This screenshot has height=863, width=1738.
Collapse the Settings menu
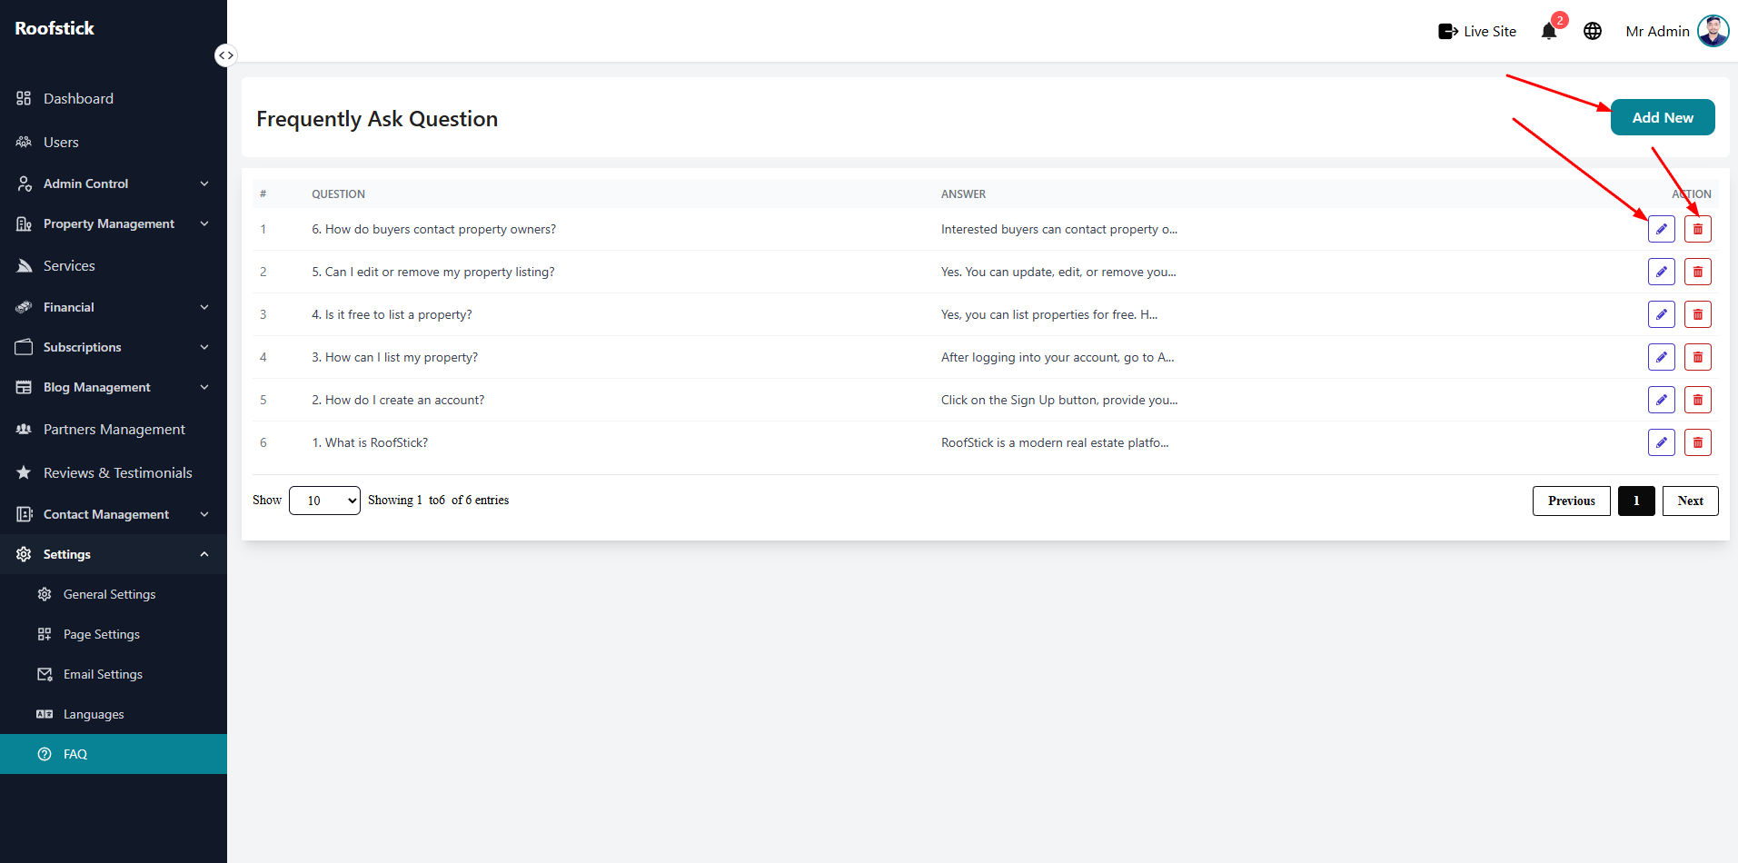[x=114, y=554]
